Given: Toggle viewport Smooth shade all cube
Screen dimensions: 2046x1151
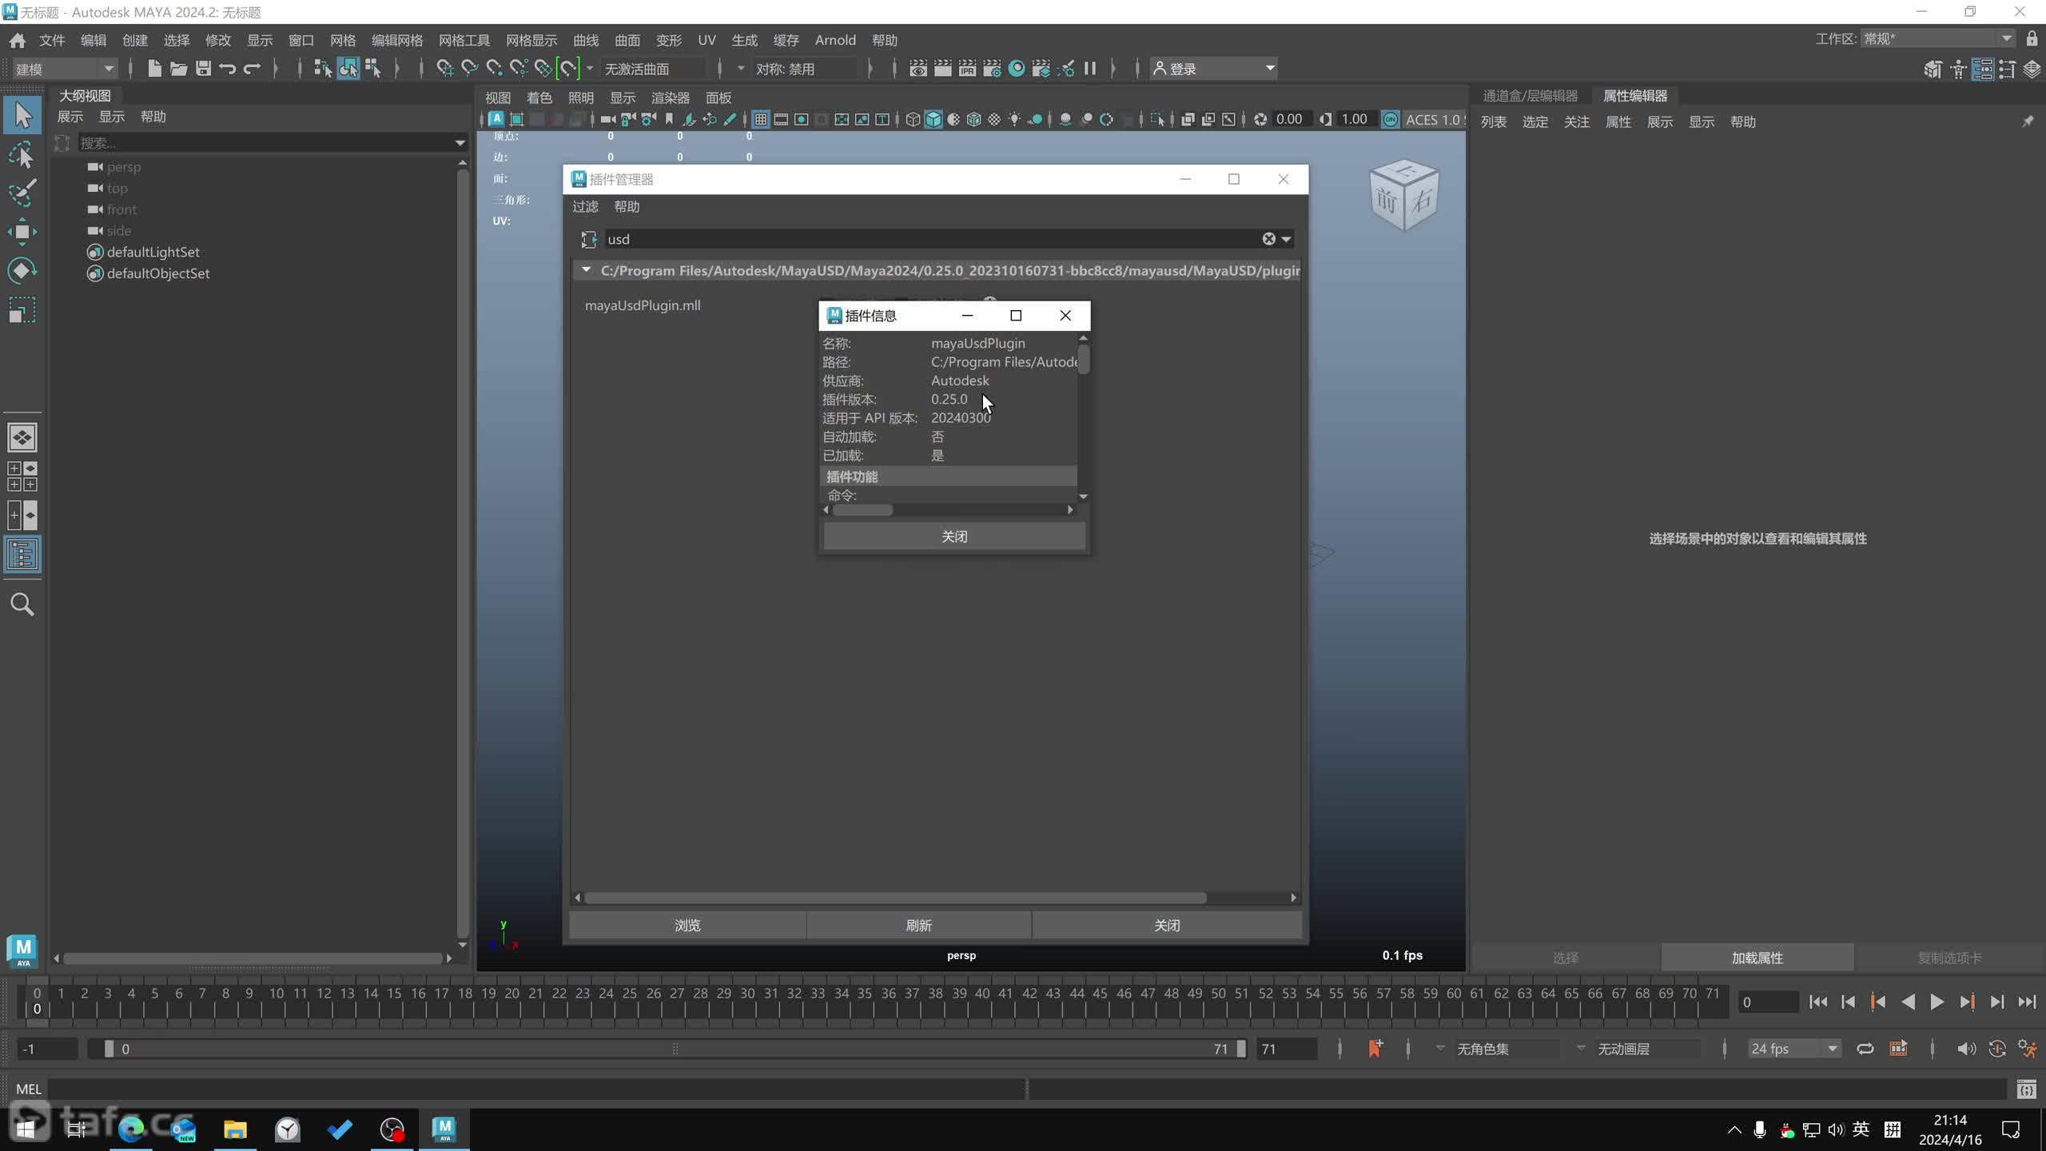Looking at the screenshot, I should coord(933,119).
